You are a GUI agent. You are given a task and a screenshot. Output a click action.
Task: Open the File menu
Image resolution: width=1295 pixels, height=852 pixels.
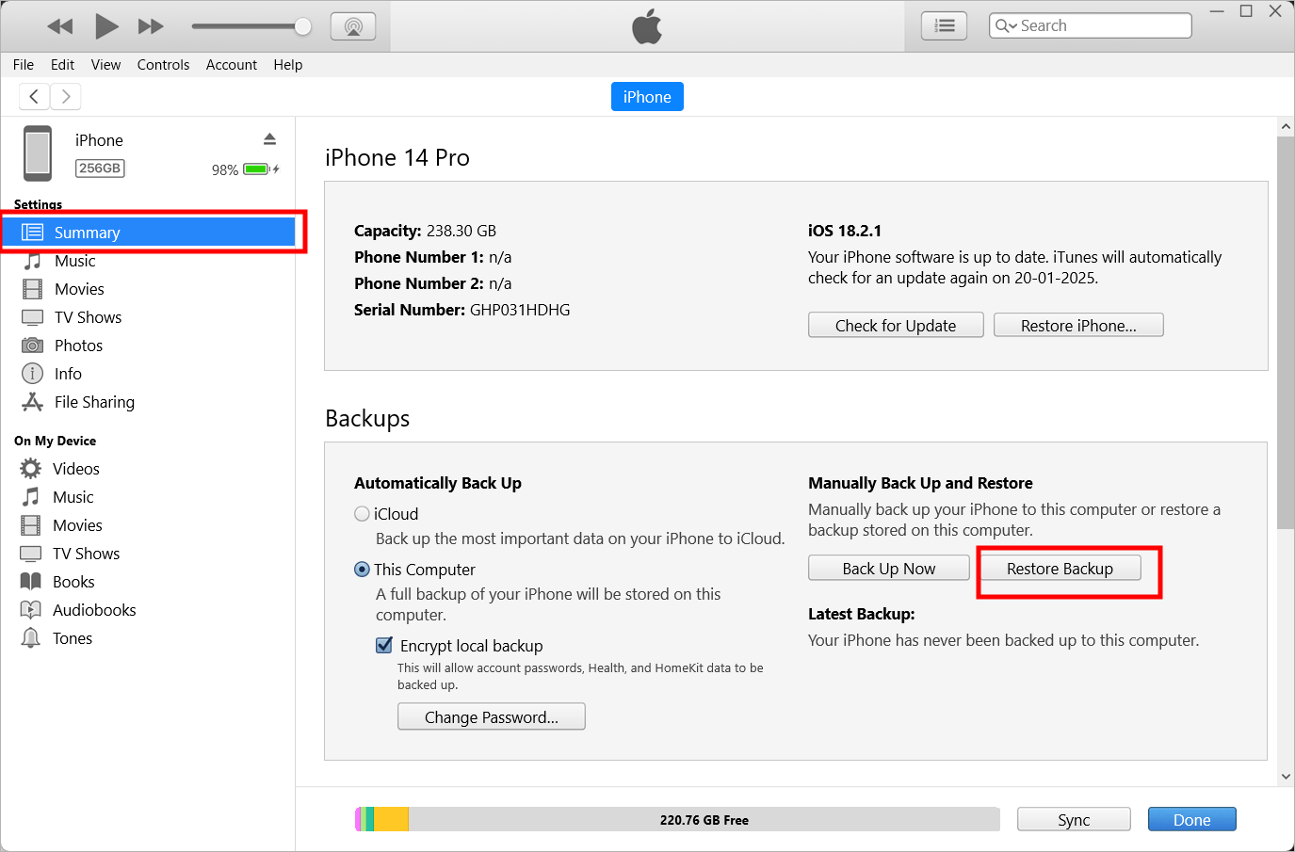tap(24, 65)
